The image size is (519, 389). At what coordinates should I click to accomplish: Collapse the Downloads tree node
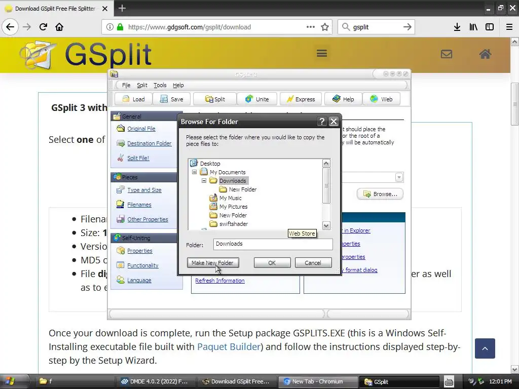click(204, 181)
